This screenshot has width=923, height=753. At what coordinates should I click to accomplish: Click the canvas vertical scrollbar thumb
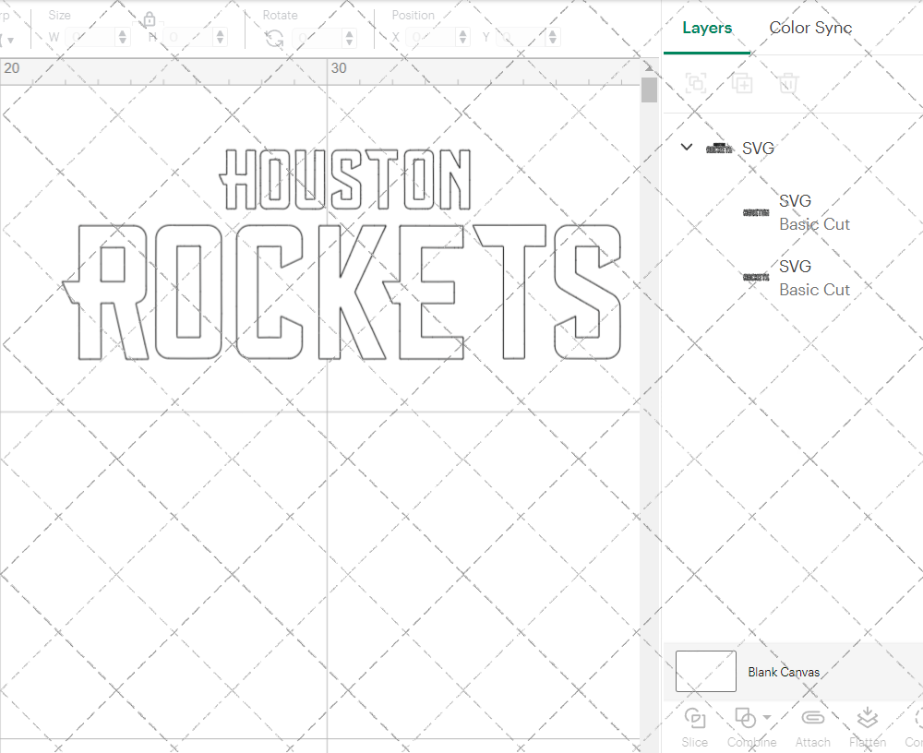[649, 90]
